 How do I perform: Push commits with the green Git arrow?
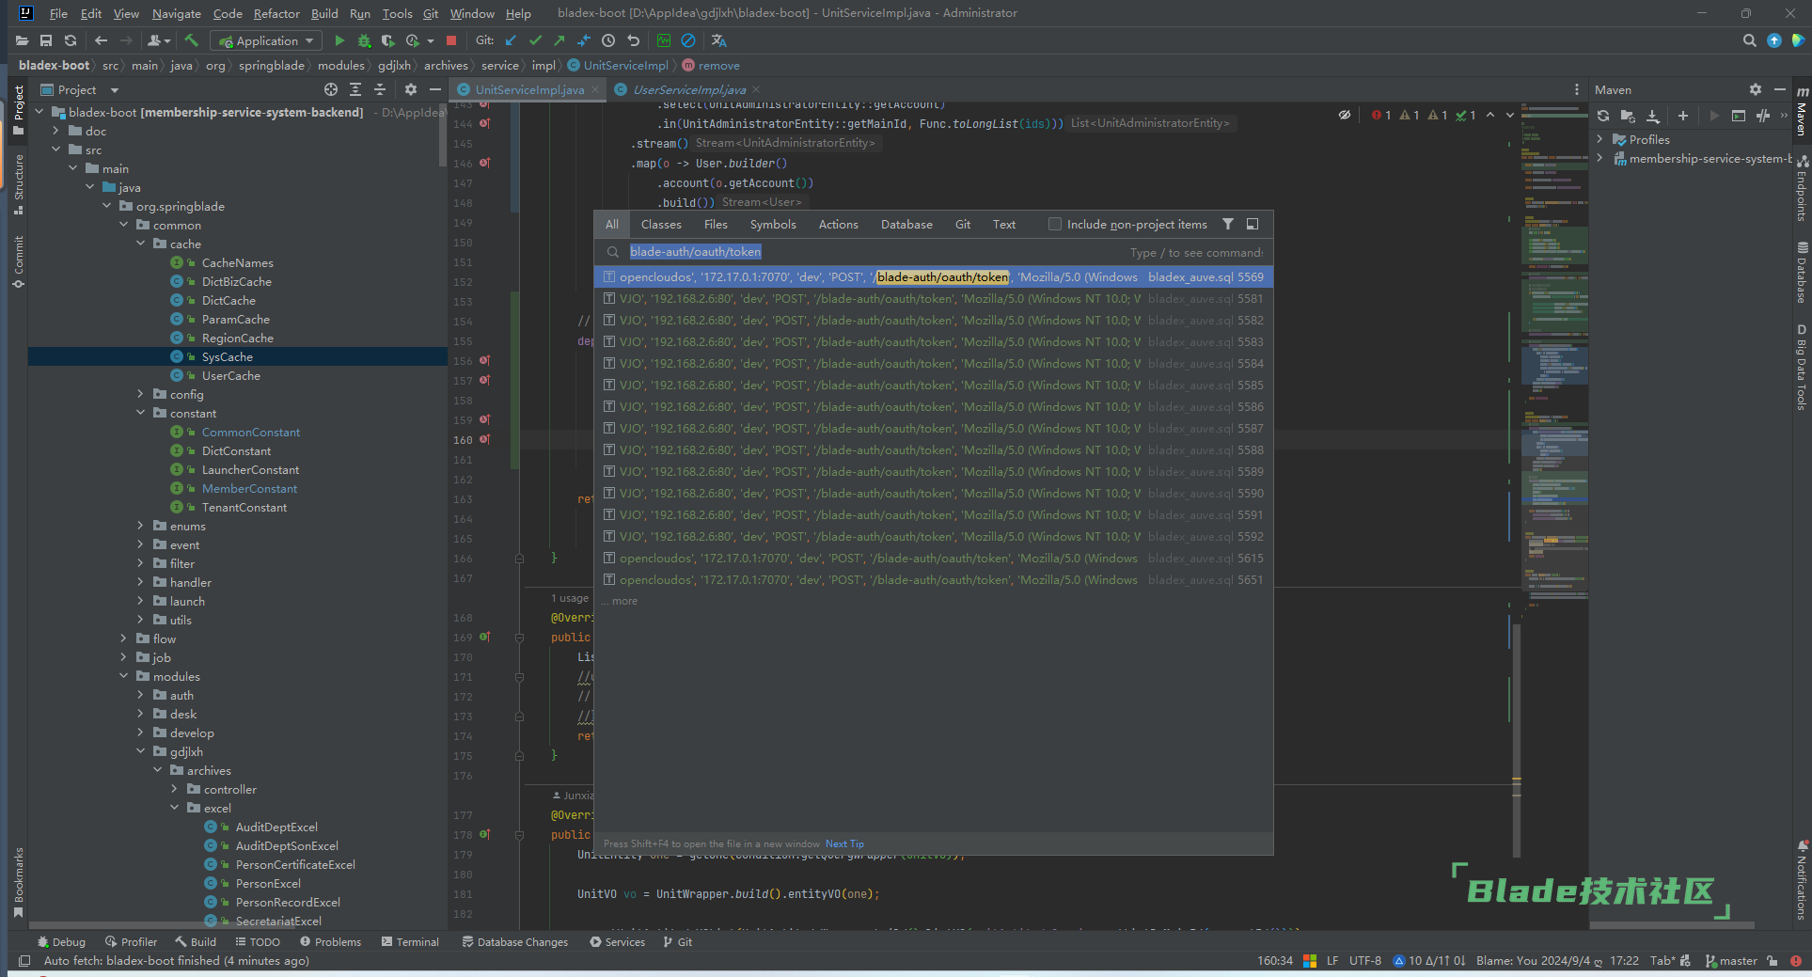tap(559, 40)
